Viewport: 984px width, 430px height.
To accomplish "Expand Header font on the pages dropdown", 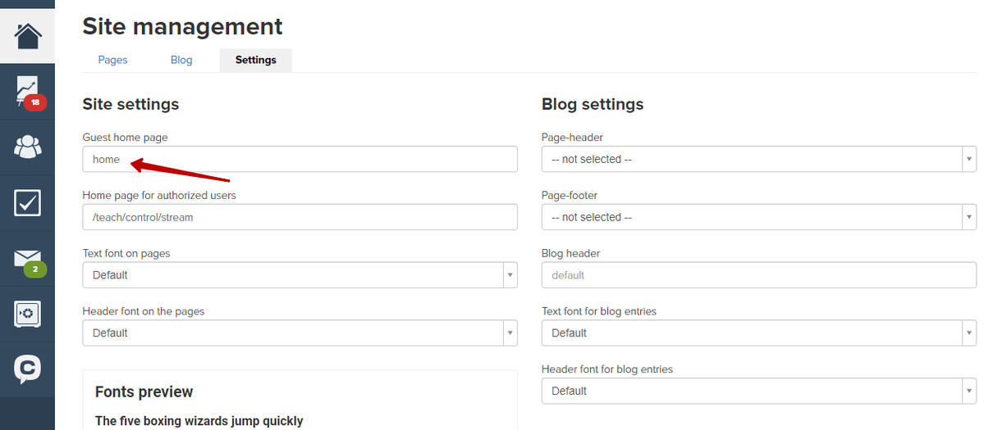I will [x=300, y=333].
